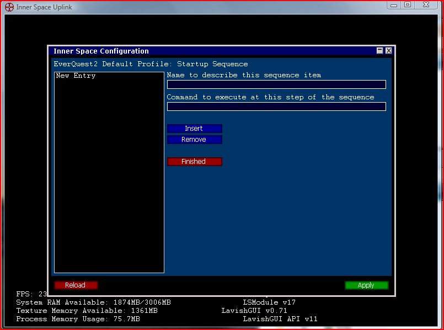The width and height of the screenshot is (444, 330).
Task: Click the red Finished button
Action: pos(194,162)
